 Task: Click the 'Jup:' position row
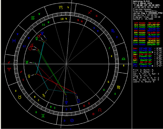(x=148, y=58)
